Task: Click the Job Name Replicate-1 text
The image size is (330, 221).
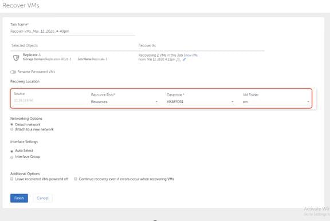Action: tap(92, 60)
